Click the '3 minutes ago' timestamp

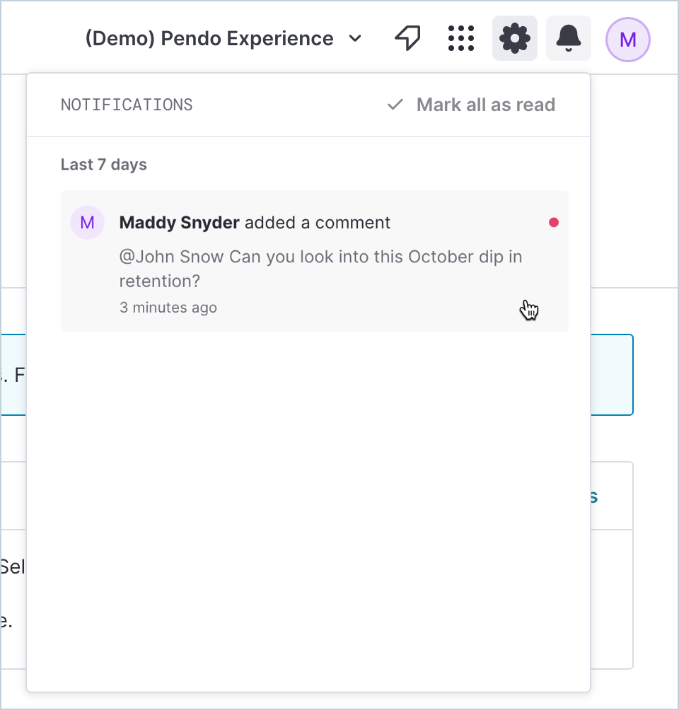click(x=168, y=308)
